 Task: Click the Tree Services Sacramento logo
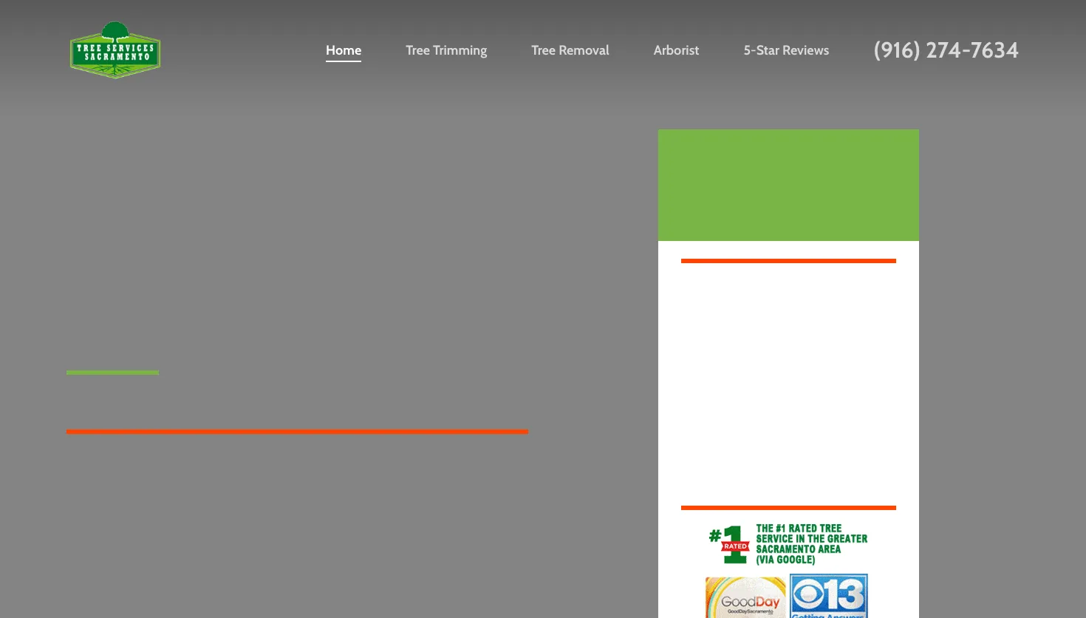(x=115, y=50)
